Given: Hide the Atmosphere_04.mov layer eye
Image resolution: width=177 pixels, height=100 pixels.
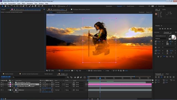Looking at the screenshot, I should click(1, 82).
